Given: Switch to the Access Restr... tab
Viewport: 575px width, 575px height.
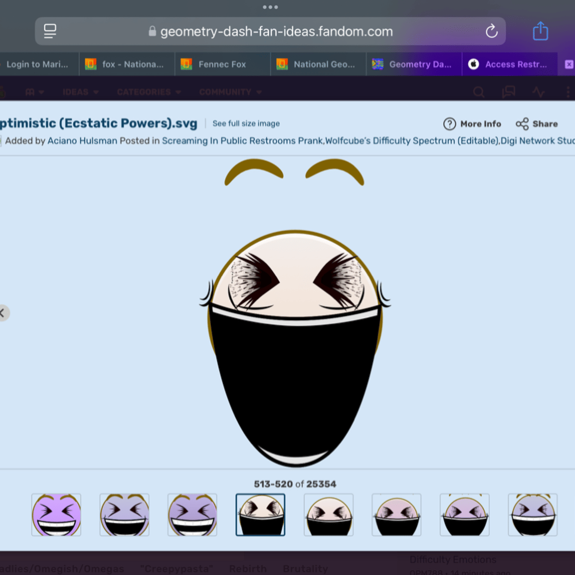Looking at the screenshot, I should click(x=510, y=64).
